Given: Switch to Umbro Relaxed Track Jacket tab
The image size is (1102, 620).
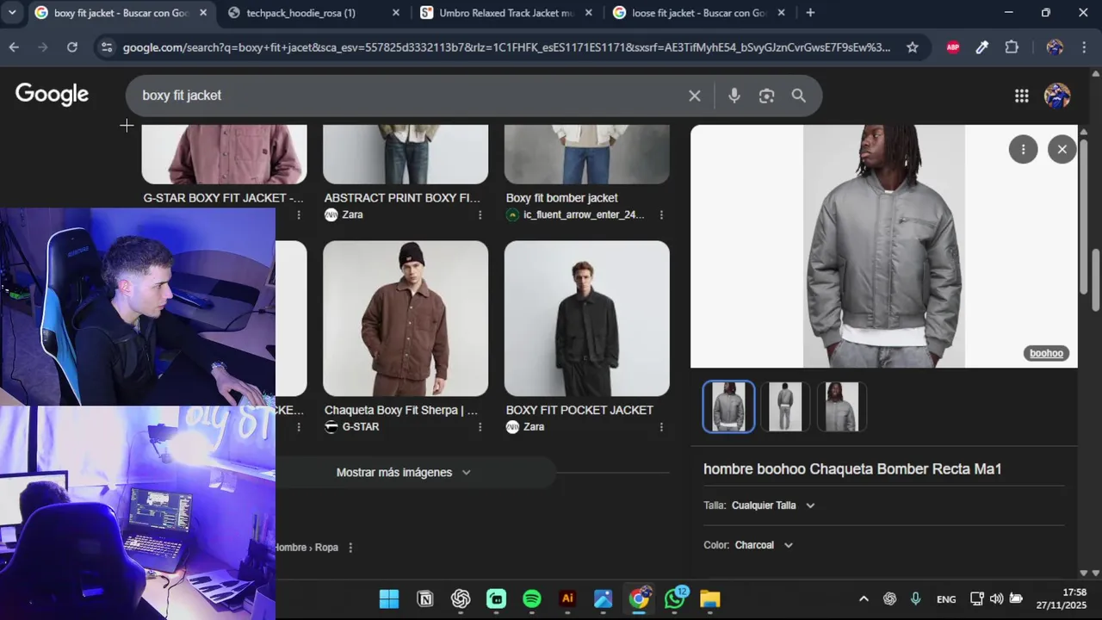Looking at the screenshot, I should pos(505,13).
